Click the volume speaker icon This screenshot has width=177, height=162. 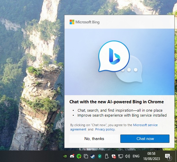tap(128, 156)
